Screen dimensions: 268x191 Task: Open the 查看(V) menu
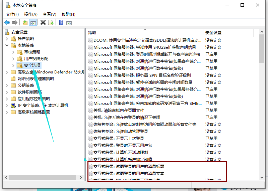point(50,14)
